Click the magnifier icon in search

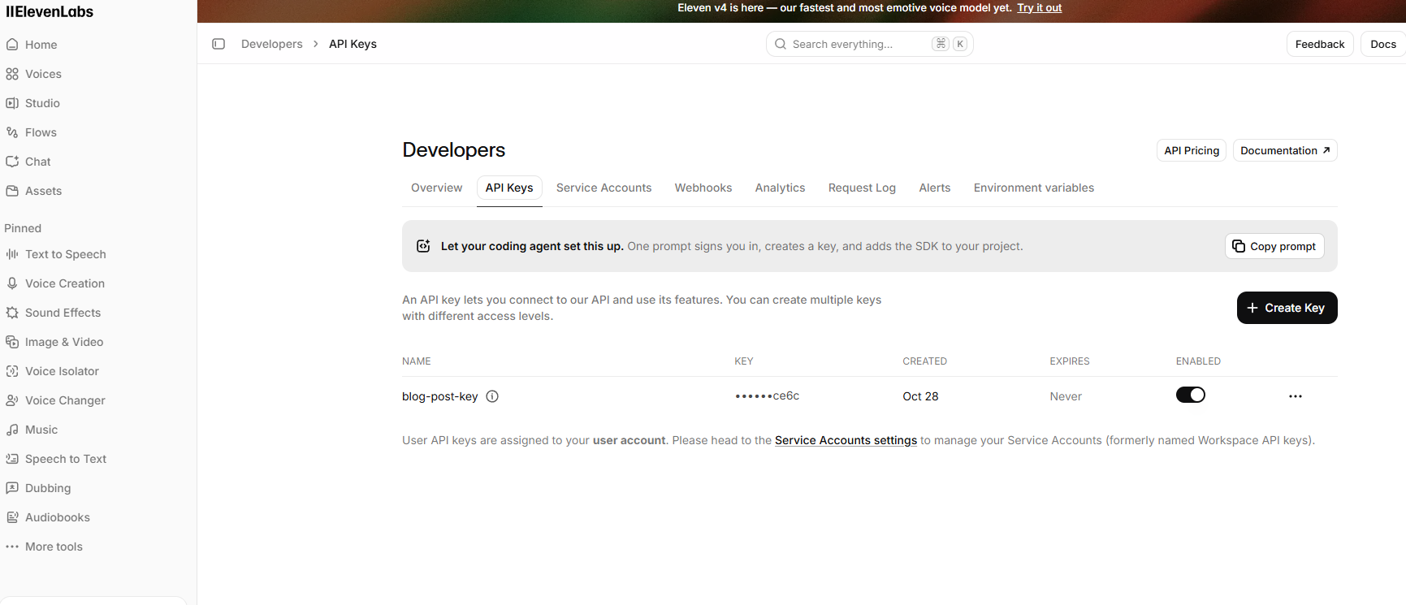pos(781,44)
